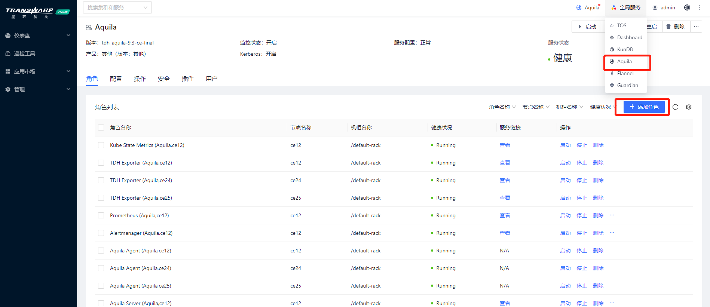Click the Aquila icon in top bar
The image size is (710, 307).
[x=579, y=7]
